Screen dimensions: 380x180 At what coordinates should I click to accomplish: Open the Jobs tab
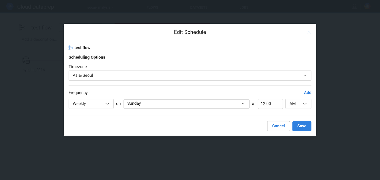(244, 7)
